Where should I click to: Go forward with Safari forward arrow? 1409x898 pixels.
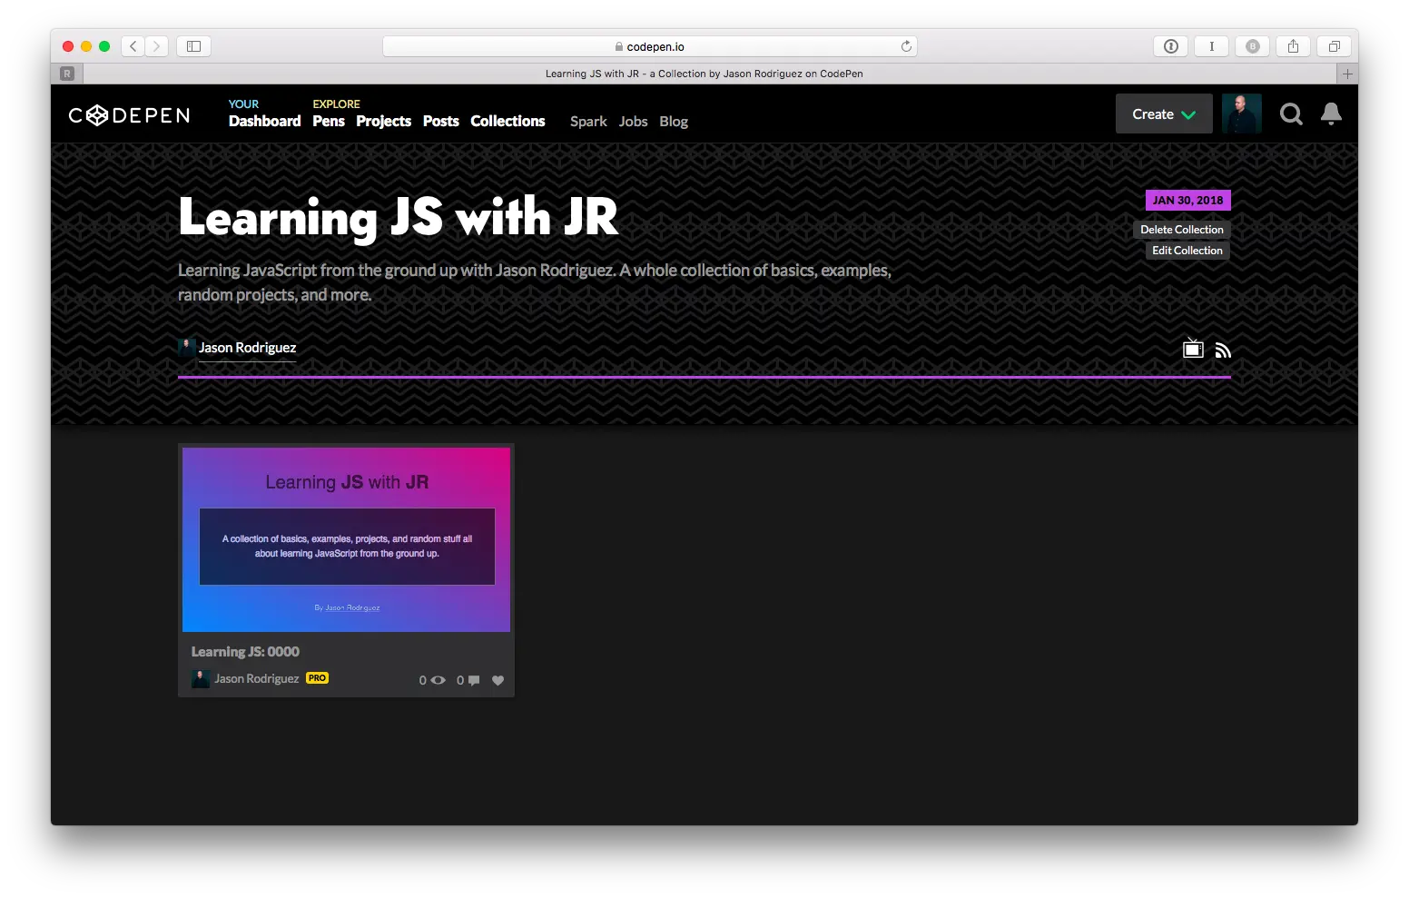click(156, 46)
